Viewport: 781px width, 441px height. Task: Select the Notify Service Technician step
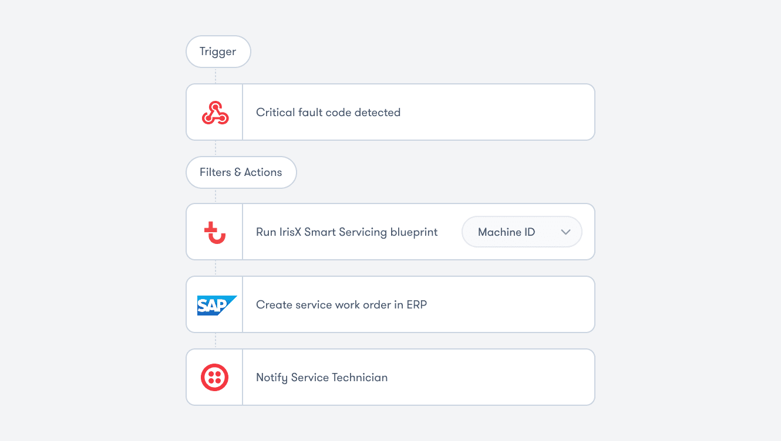pyautogui.click(x=322, y=378)
